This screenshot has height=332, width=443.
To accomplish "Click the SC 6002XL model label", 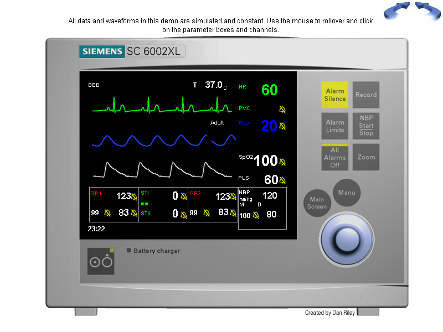I will pyautogui.click(x=154, y=51).
